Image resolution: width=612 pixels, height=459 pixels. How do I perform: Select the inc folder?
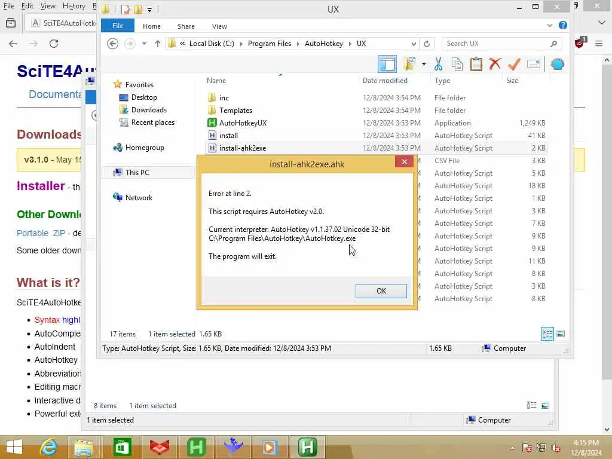[224, 98]
